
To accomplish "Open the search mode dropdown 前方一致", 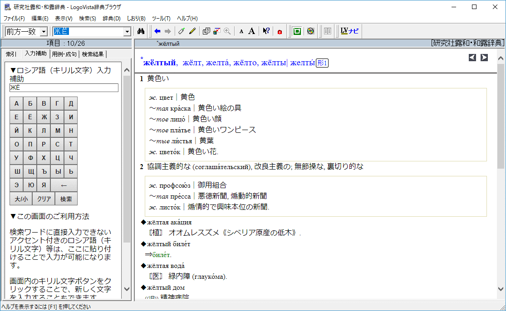I will pyautogui.click(x=44, y=32).
